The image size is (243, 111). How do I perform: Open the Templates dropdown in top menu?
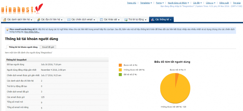coord(146,3)
